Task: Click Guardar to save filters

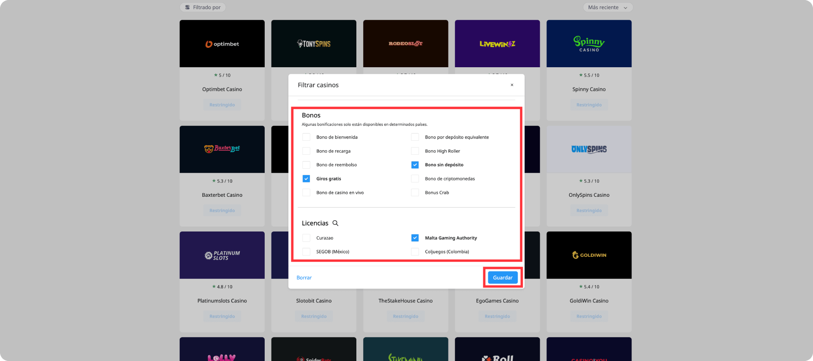Action: point(503,278)
